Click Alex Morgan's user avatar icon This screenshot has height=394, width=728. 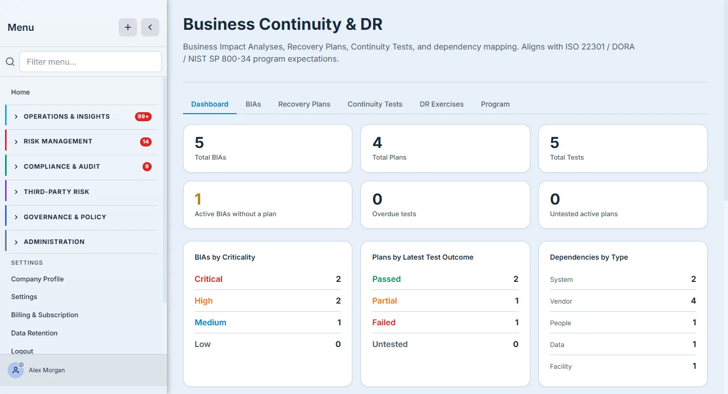(16, 370)
